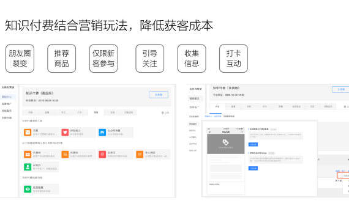Click the gray product image placeholder in phone preview
The image size is (349, 220).
click(226, 144)
